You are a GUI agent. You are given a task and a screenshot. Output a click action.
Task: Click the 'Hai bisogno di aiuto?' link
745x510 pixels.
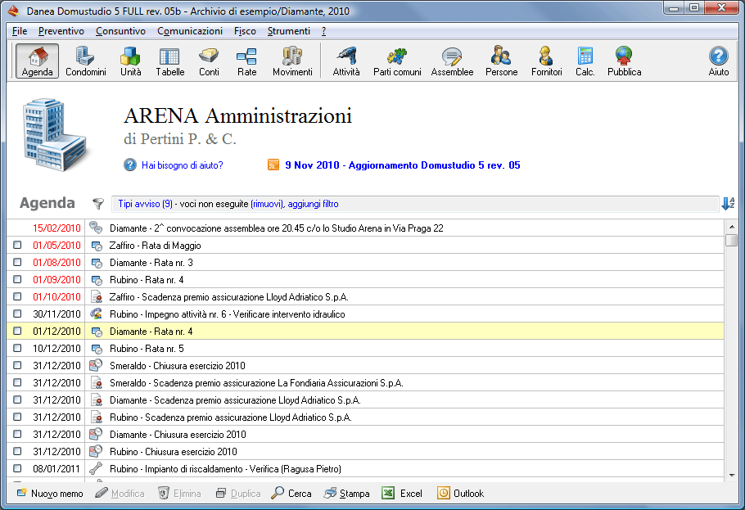coord(183,165)
